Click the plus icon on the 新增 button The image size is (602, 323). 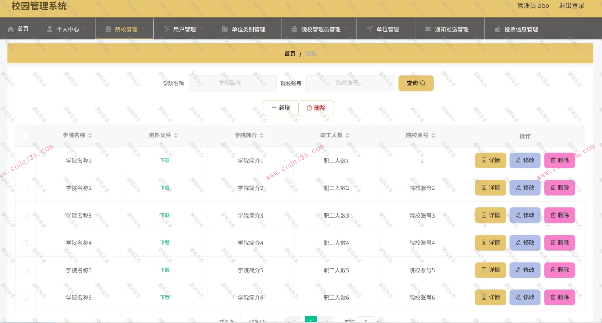[x=274, y=108]
